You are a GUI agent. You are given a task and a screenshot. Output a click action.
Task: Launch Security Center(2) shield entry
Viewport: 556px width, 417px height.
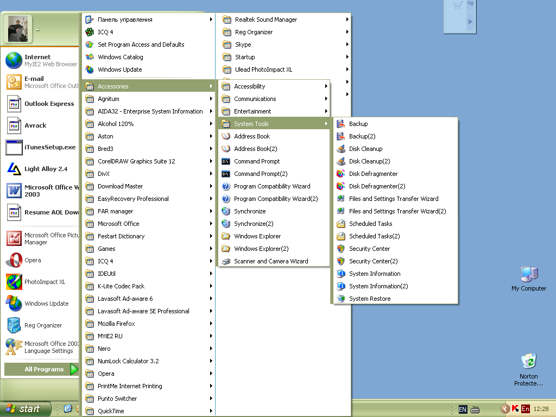(x=395, y=261)
